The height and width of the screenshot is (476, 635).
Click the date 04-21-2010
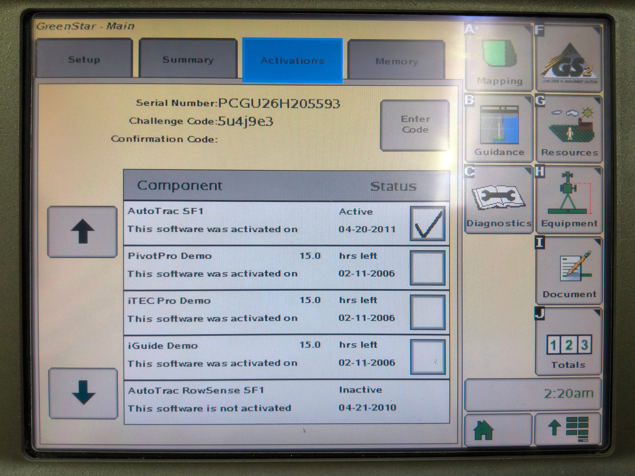click(x=367, y=407)
